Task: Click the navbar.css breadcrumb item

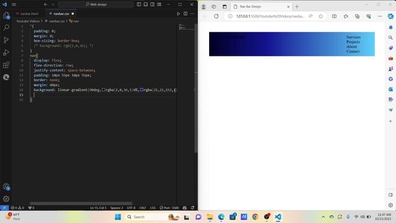Action: tap(57, 21)
